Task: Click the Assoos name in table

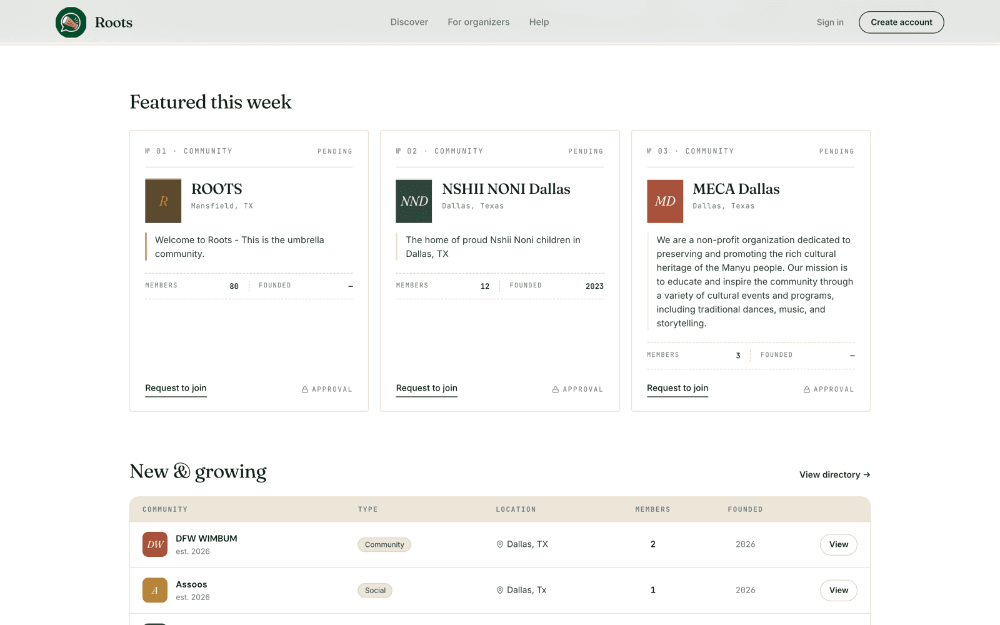Action: click(x=191, y=584)
